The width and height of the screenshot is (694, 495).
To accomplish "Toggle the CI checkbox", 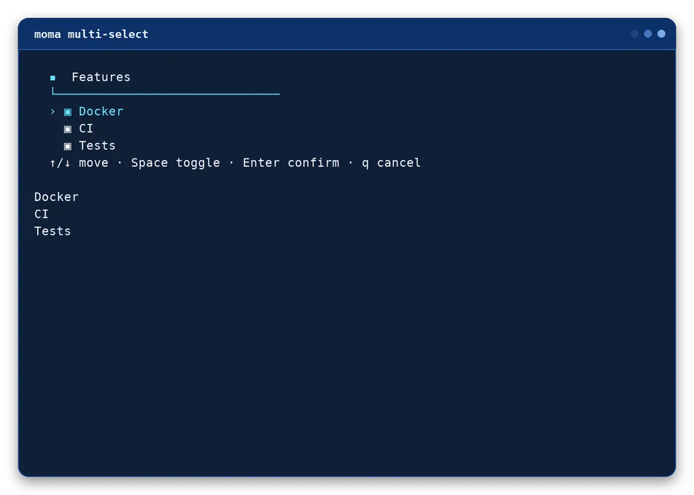I will (67, 130).
